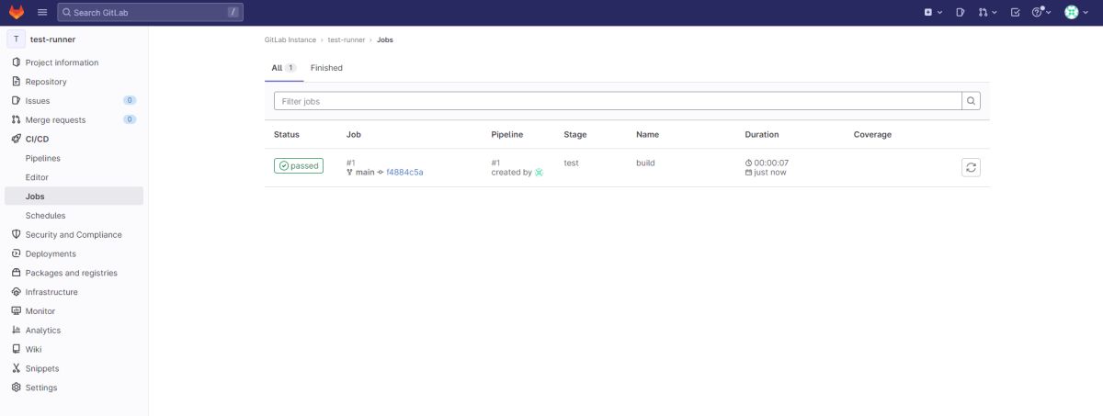This screenshot has height=416, width=1103.
Task: Open the merge requests top-bar dropdown
Action: pyautogui.click(x=988, y=12)
